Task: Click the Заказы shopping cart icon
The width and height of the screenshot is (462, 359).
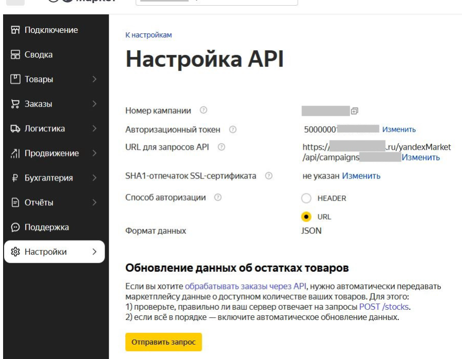Action: (x=15, y=104)
